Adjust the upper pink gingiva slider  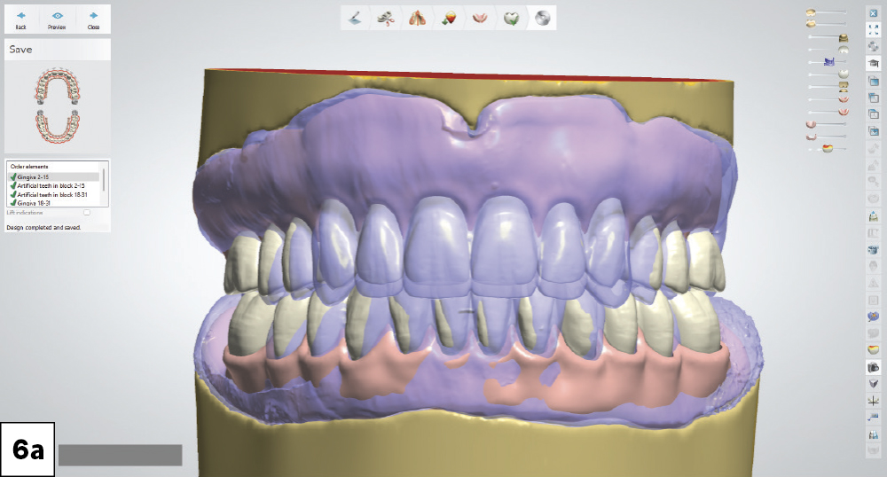click(x=828, y=99)
